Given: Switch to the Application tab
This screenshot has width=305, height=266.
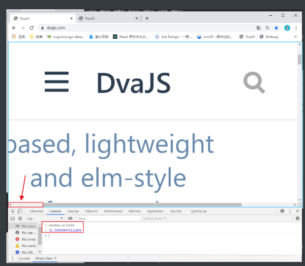Looking at the screenshot, I should [x=155, y=211].
